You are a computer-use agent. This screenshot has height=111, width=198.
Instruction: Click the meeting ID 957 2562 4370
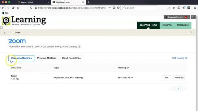click(x=125, y=78)
